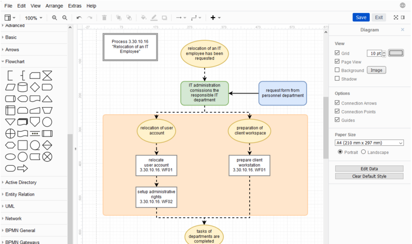Disable the Grid checkbox
Image resolution: width=412 pixels, height=244 pixels.
click(337, 53)
